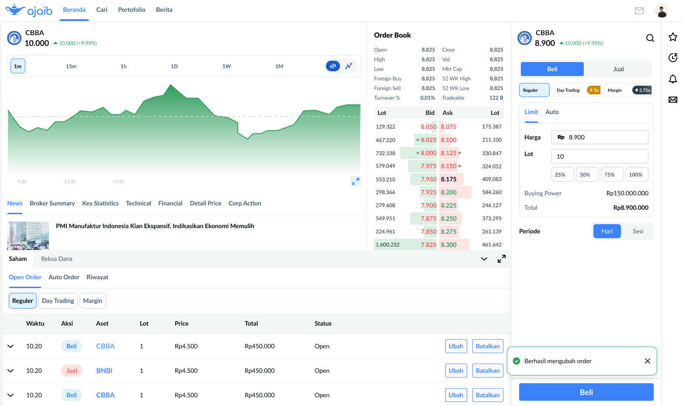The width and height of the screenshot is (683, 406).
Task: Expand the BNBI Jual order row
Action: click(11, 371)
